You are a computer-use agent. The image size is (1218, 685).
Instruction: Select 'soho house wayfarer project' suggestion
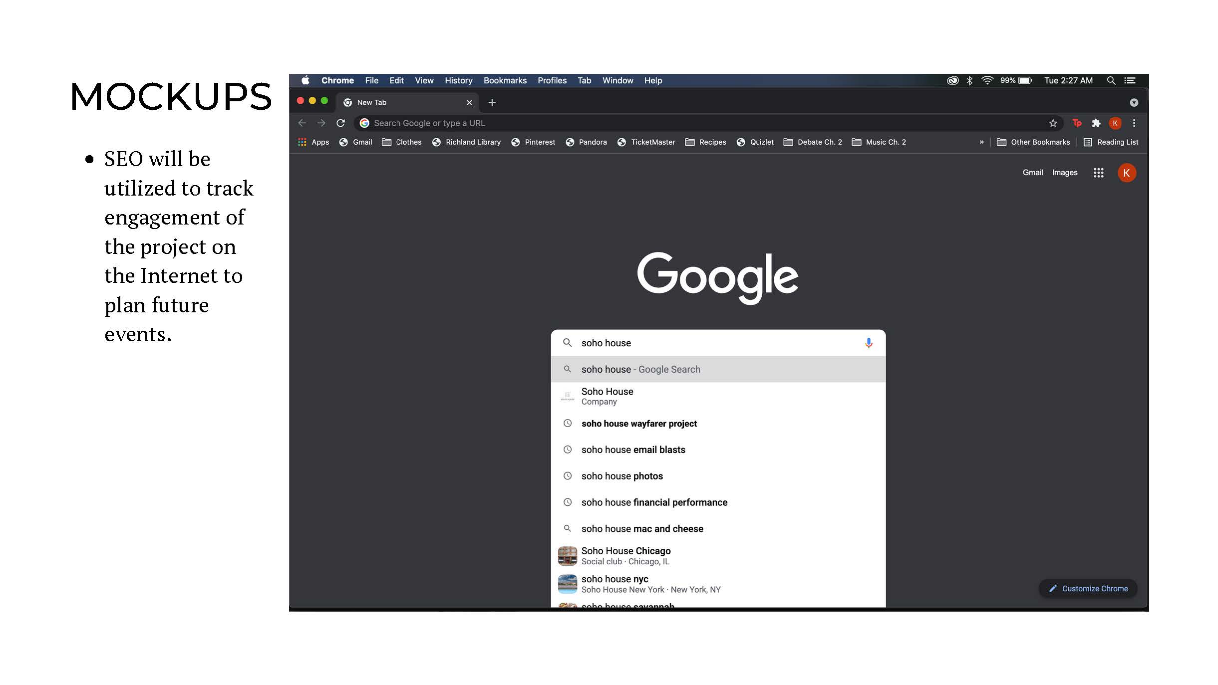[x=718, y=424]
